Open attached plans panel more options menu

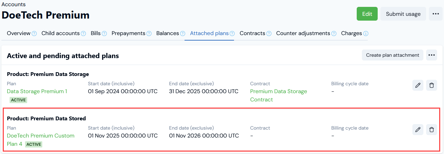tap(432, 55)
